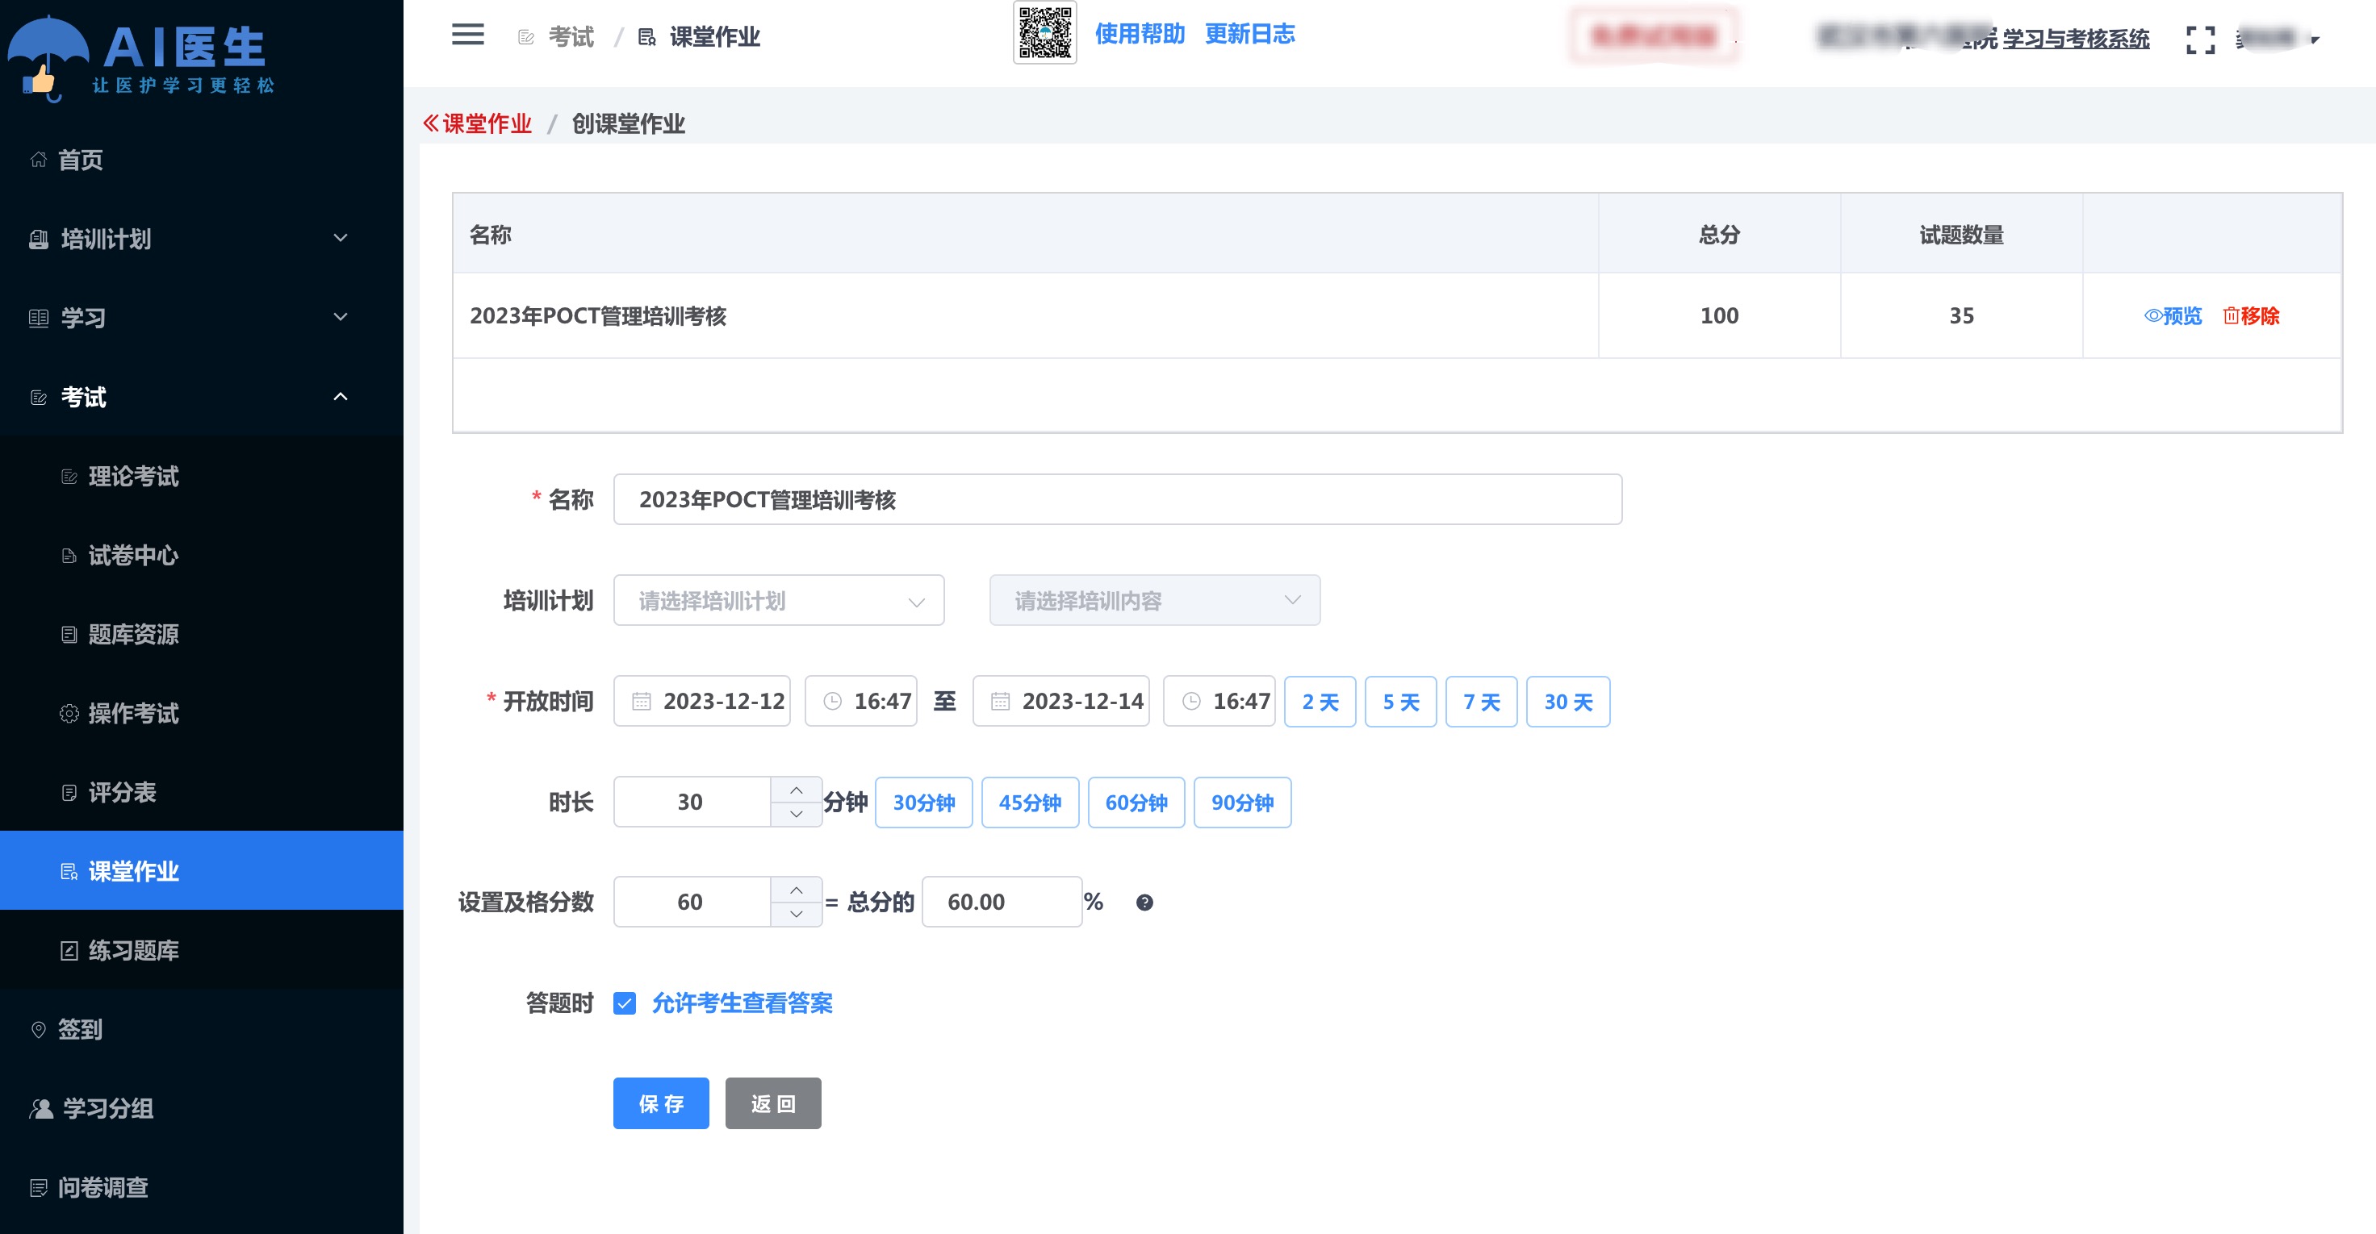Click the end time clock icon

[x=1190, y=702]
